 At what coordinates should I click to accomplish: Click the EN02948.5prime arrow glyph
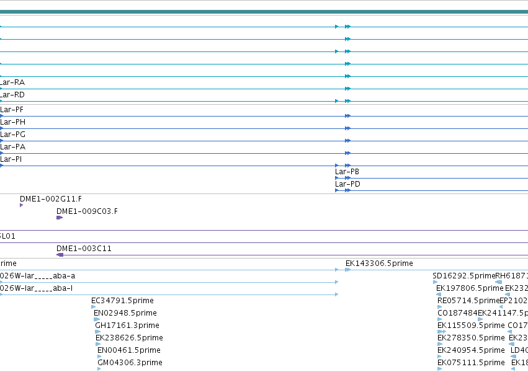point(97,319)
